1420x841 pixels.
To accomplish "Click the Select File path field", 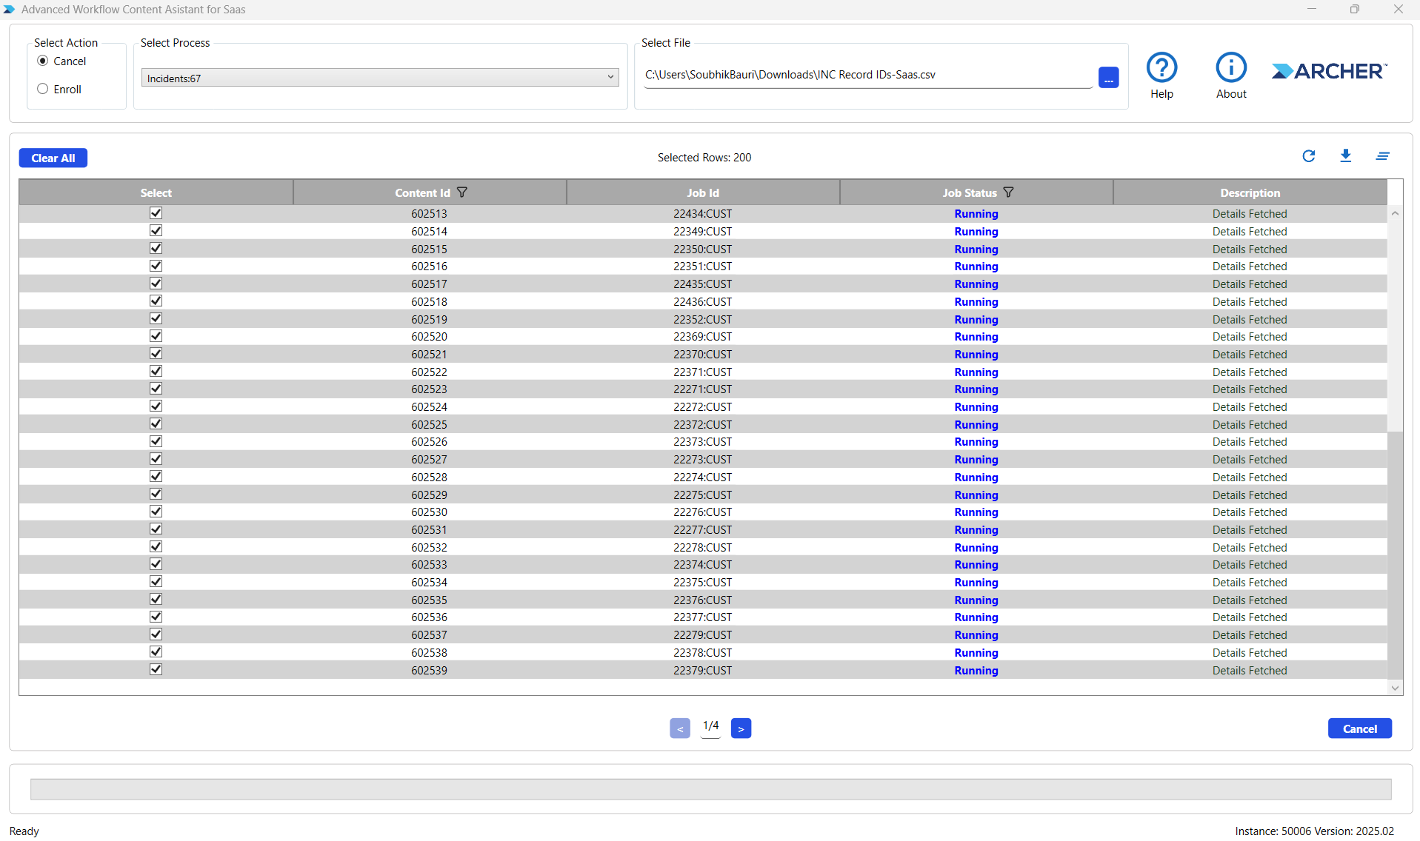I will point(867,75).
